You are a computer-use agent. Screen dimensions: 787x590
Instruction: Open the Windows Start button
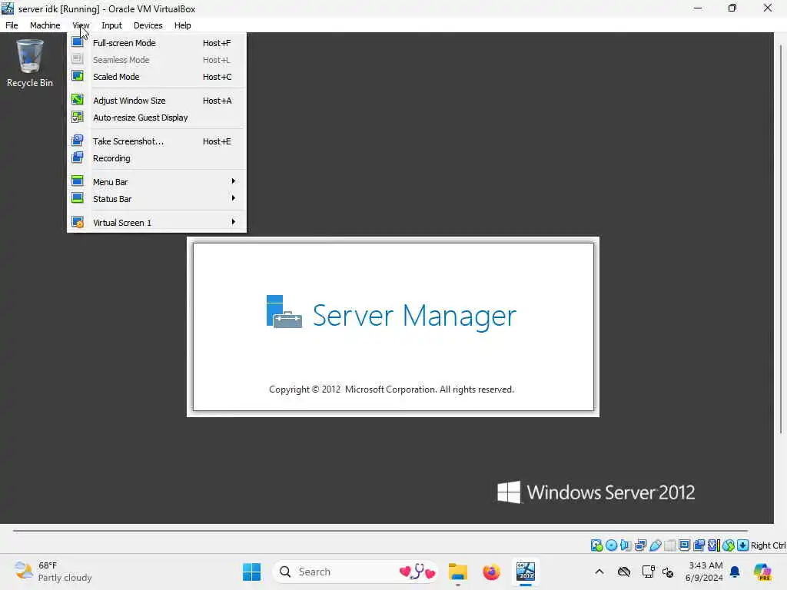251,572
